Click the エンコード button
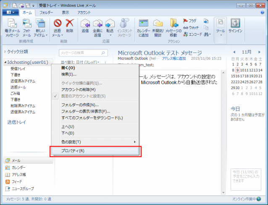 [192, 34]
